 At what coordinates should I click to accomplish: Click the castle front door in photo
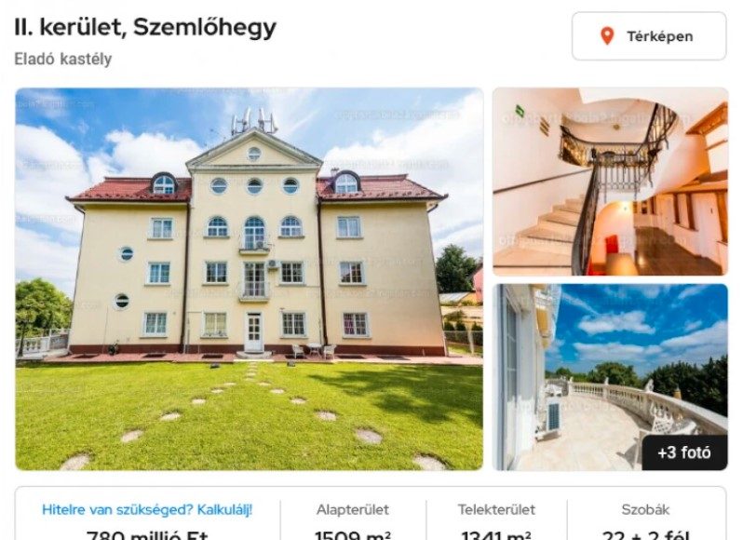tap(253, 331)
